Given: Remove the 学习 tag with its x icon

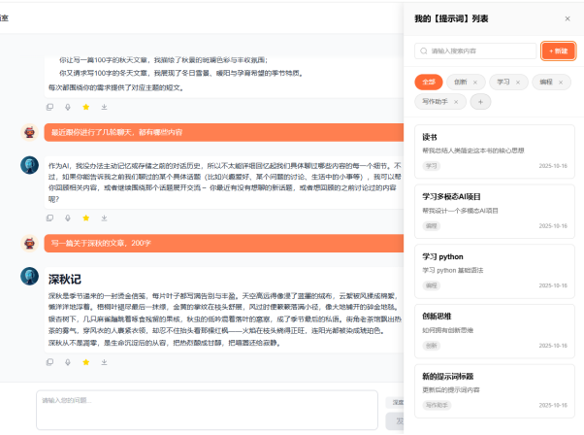Looking at the screenshot, I should pos(518,83).
